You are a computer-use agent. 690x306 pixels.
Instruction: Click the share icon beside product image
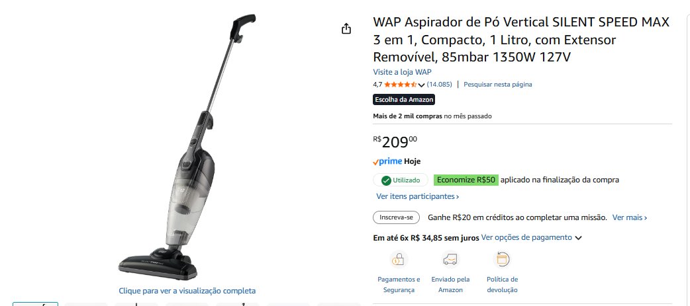(346, 29)
